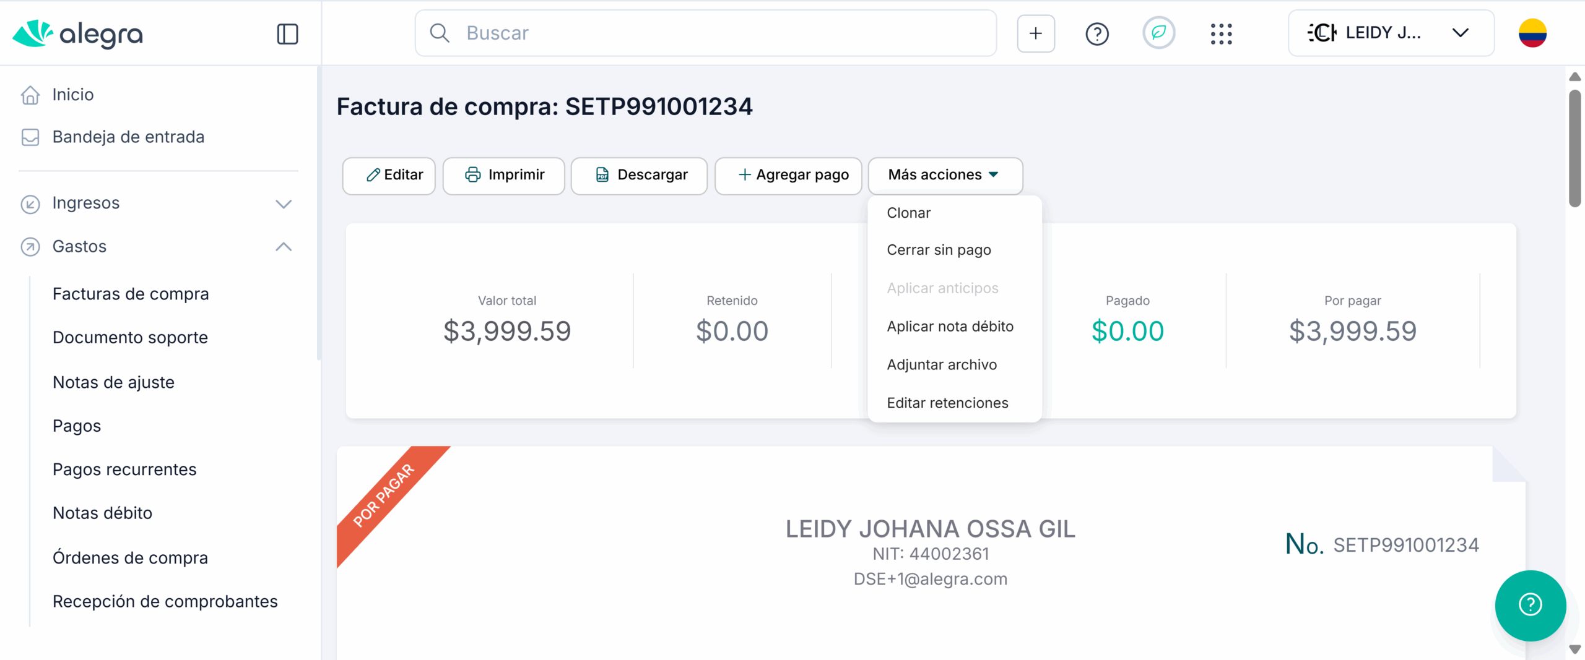Toggle the sidebar collapse icon
This screenshot has height=660, width=1585.
(x=287, y=34)
